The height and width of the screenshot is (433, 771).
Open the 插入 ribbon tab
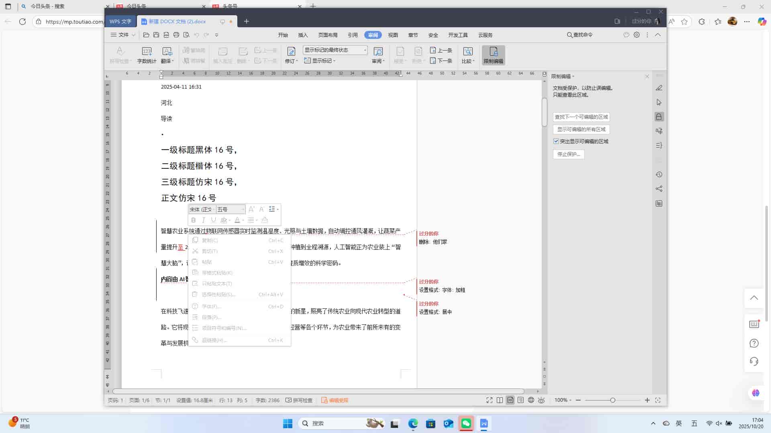[303, 35]
